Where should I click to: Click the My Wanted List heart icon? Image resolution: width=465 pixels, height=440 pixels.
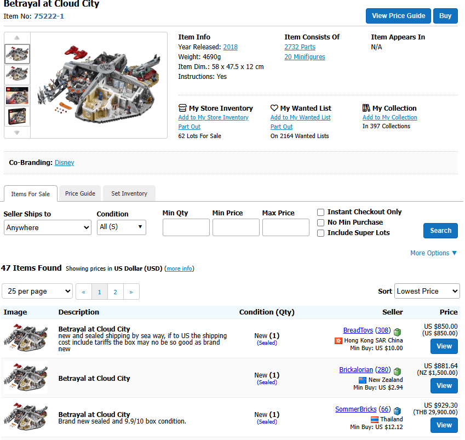274,108
